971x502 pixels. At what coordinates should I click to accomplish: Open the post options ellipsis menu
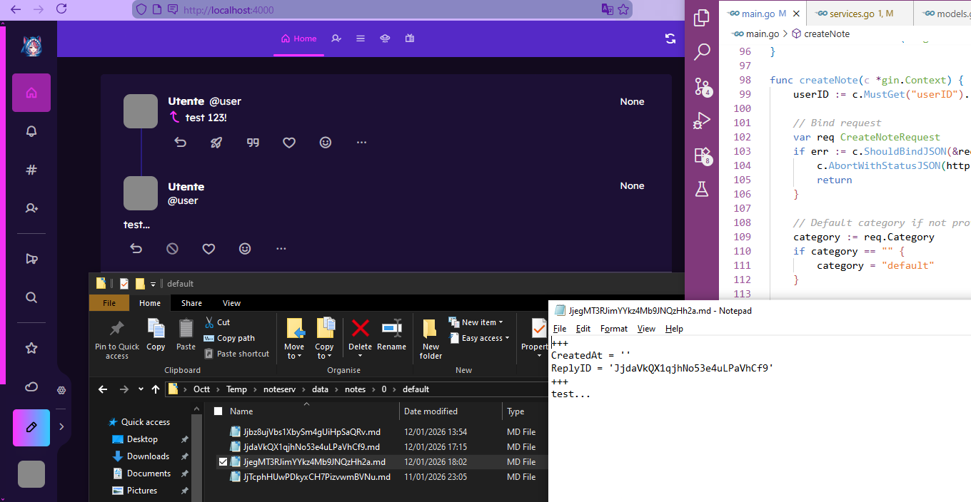click(361, 142)
